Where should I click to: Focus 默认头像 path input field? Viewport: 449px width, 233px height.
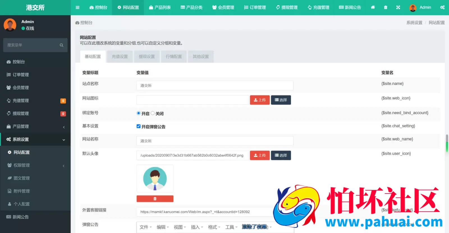193,155
